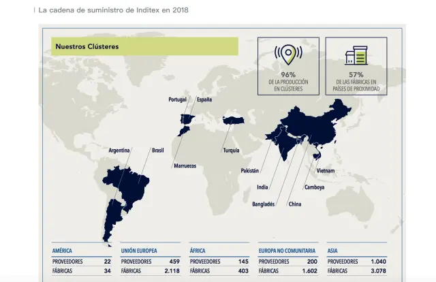This screenshot has height=282, width=436.
Task: Click the 'ASIA' region heading
Action: pos(332,251)
